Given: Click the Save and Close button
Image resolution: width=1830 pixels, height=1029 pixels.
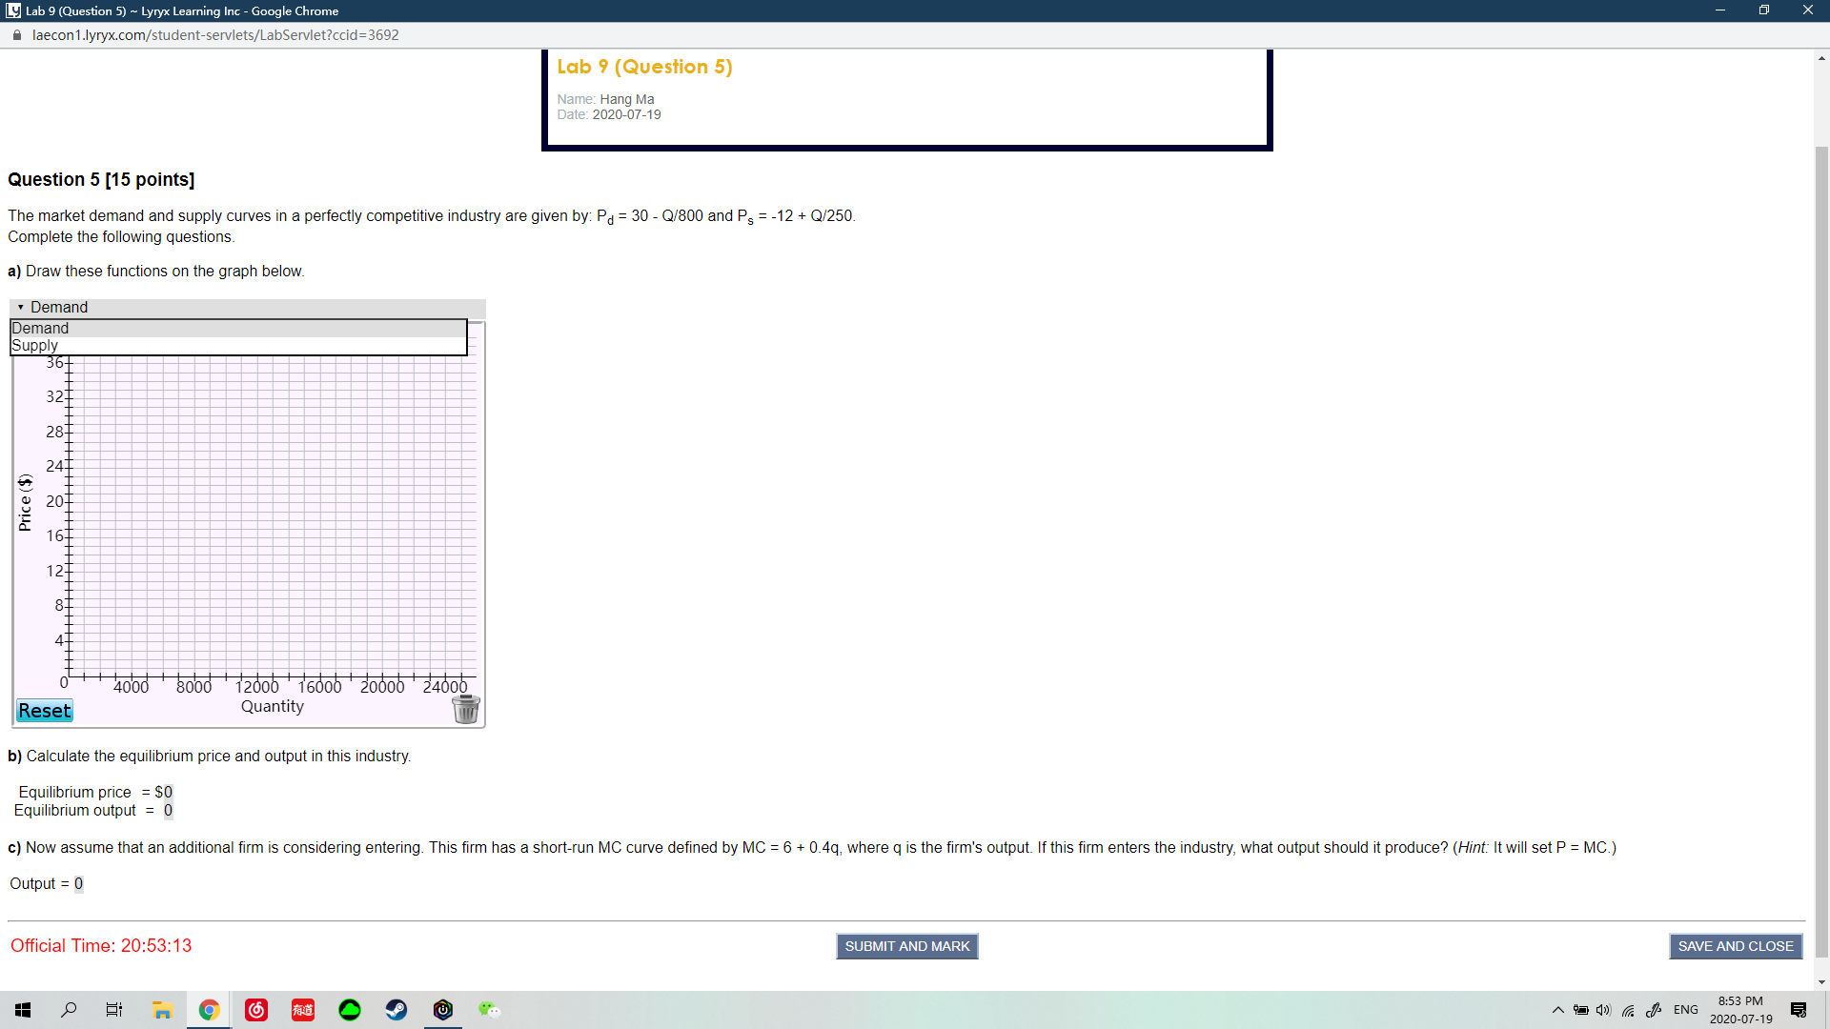Looking at the screenshot, I should point(1735,946).
